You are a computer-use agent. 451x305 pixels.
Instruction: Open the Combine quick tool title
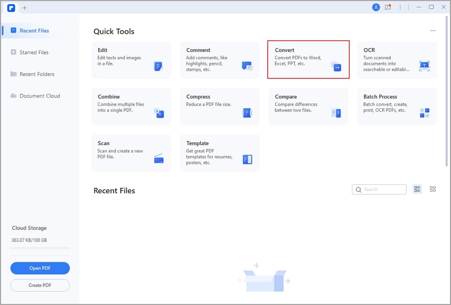(x=109, y=97)
